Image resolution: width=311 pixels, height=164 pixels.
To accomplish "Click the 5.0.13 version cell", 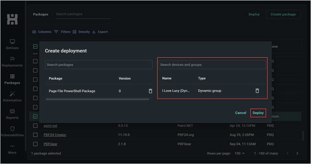I will coord(123,125).
